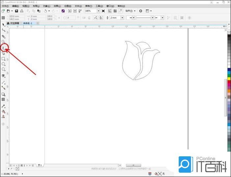Select the Pen tool circled in red
This screenshot has height=177, width=231.
3,48
